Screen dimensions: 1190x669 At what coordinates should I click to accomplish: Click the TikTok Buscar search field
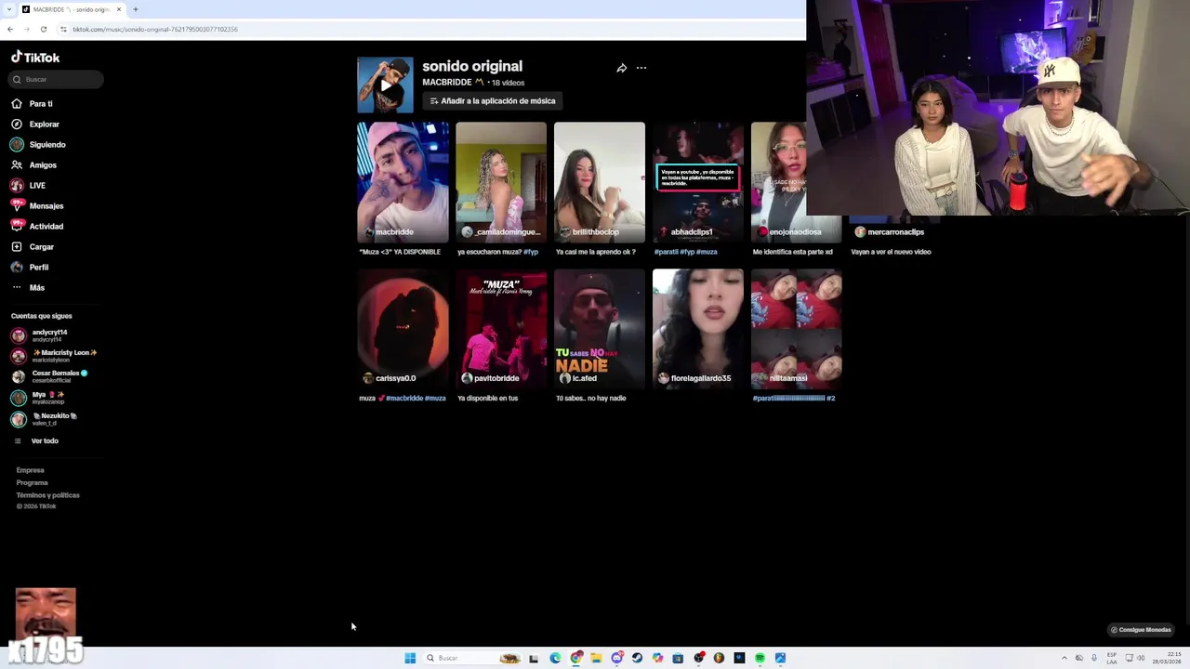pyautogui.click(x=56, y=80)
